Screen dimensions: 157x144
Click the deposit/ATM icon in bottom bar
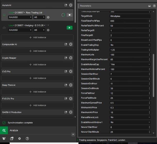coord(4,139)
